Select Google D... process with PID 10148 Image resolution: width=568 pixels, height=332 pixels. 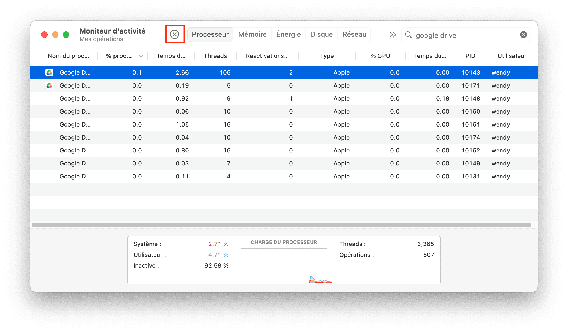pyautogui.click(x=284, y=98)
